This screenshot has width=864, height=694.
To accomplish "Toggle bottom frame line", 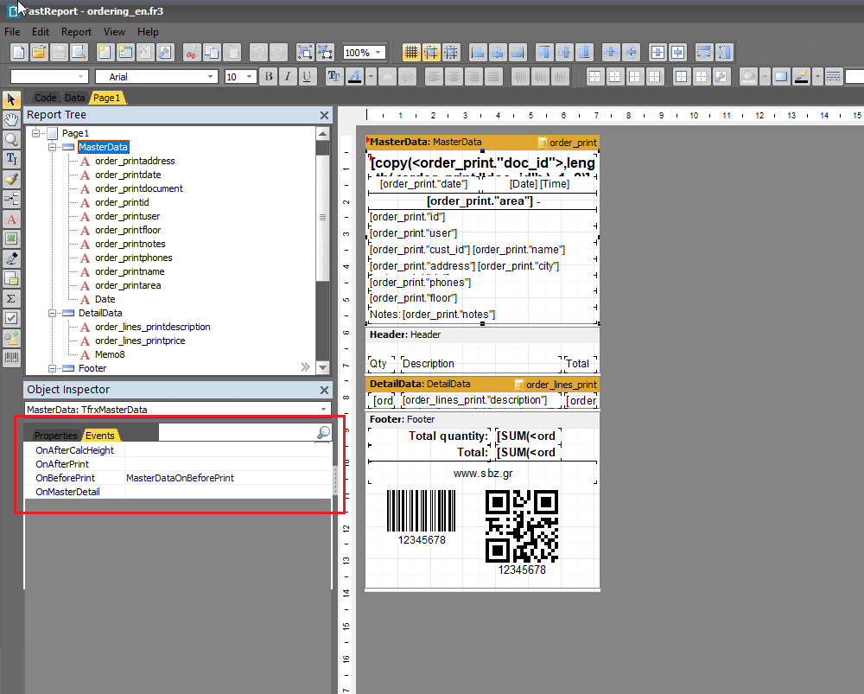I will pyautogui.click(x=615, y=77).
